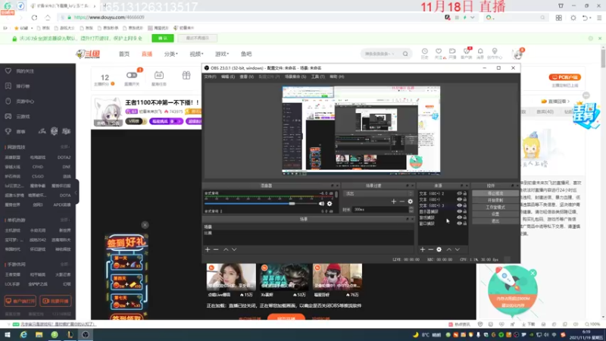This screenshot has width=606, height=341.
Task: Open OBS 帮助 menu
Action: click(x=336, y=77)
